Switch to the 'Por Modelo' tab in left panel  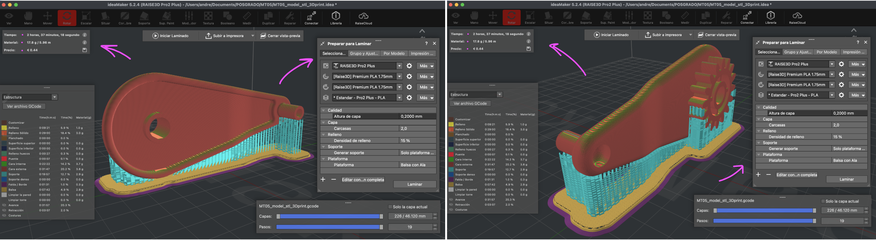394,53
